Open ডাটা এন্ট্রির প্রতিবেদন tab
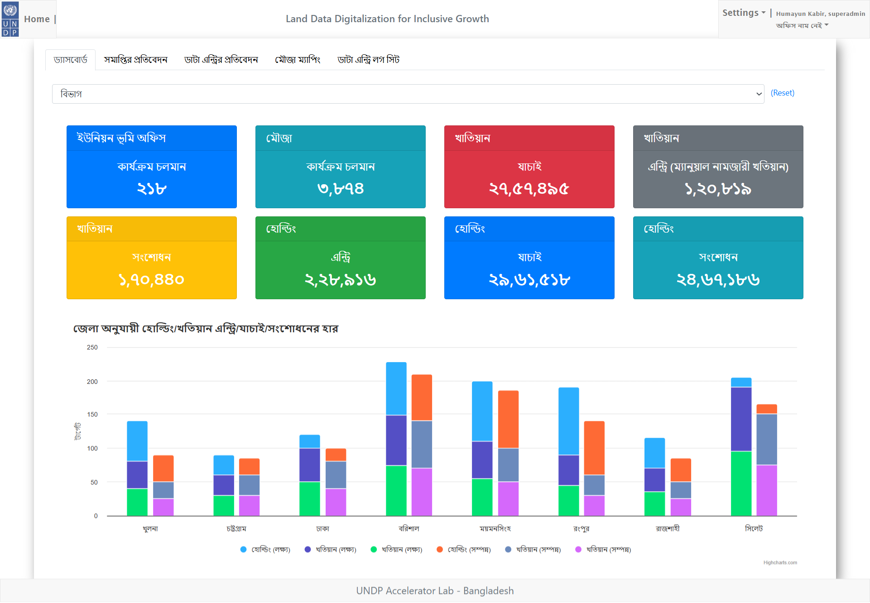Viewport: 870px width, 603px height. pyautogui.click(x=221, y=60)
